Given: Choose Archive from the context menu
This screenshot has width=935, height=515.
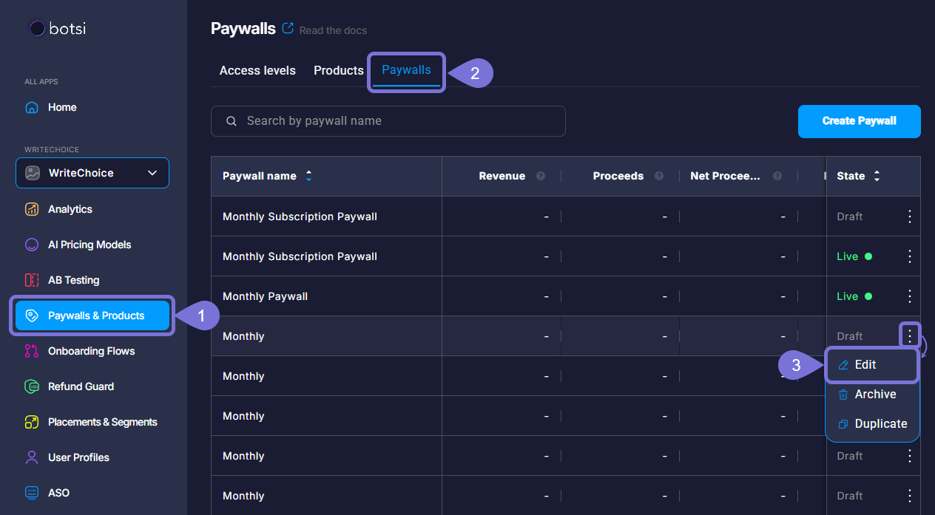Looking at the screenshot, I should (874, 394).
